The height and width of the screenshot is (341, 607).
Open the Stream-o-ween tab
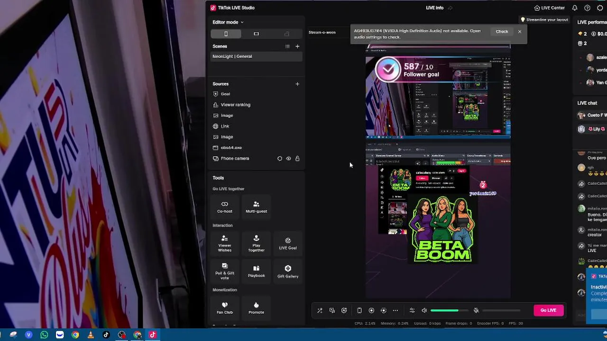pos(322,32)
